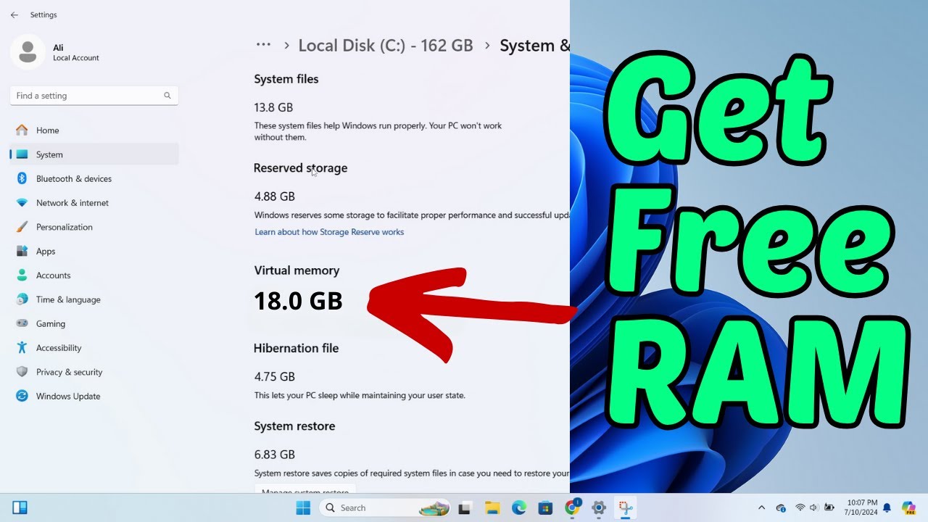The width and height of the screenshot is (928, 522).
Task: Open Accounts settings
Action: 94,275
